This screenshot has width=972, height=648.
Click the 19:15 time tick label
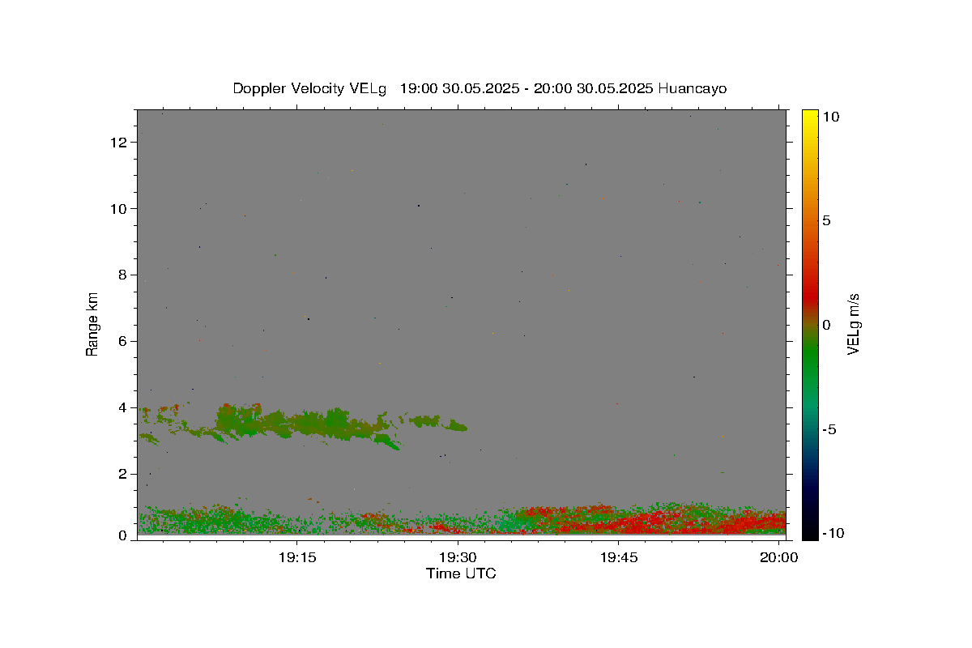point(296,557)
